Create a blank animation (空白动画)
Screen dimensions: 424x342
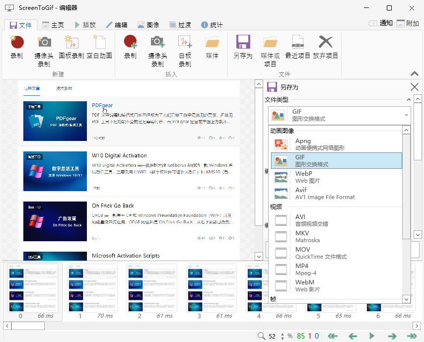click(x=99, y=47)
